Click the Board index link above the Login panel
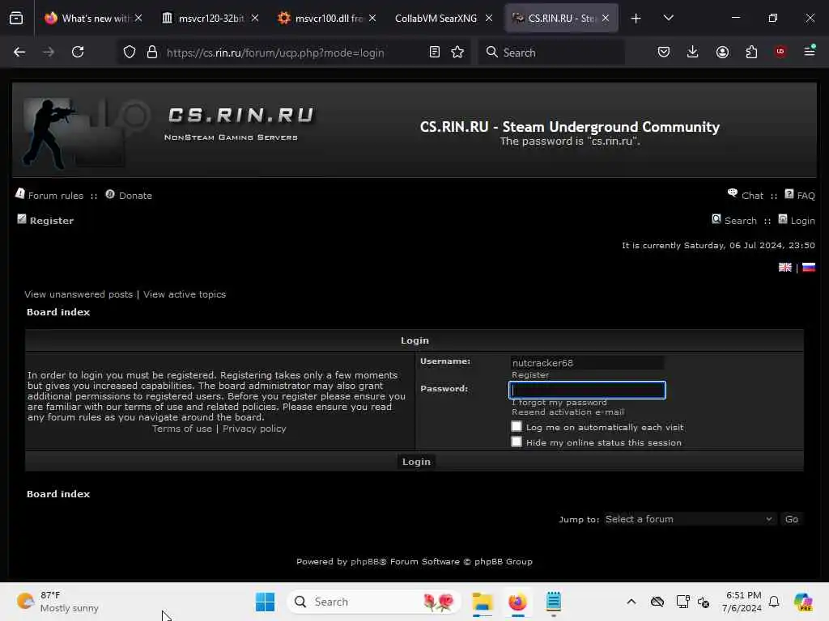 (58, 312)
